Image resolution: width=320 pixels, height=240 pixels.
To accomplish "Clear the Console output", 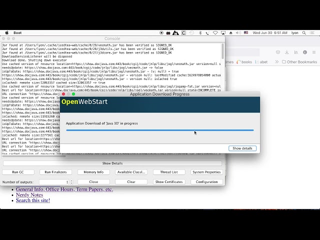I will (131, 181).
